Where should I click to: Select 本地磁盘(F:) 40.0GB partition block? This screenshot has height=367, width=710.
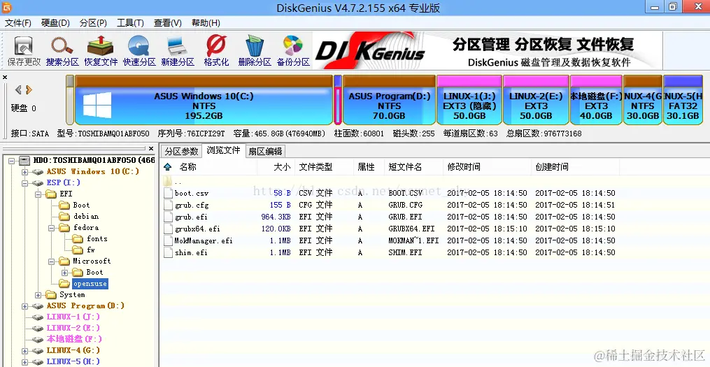(597, 100)
